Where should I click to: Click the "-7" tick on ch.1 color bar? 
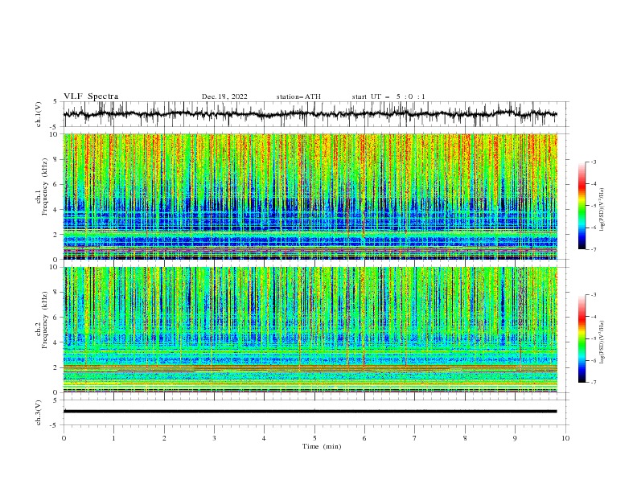(x=593, y=249)
